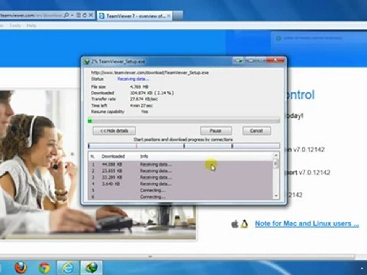The width and height of the screenshot is (367, 275).
Task: Pause the TeamViewer_Setup.exe download
Action: 216,131
